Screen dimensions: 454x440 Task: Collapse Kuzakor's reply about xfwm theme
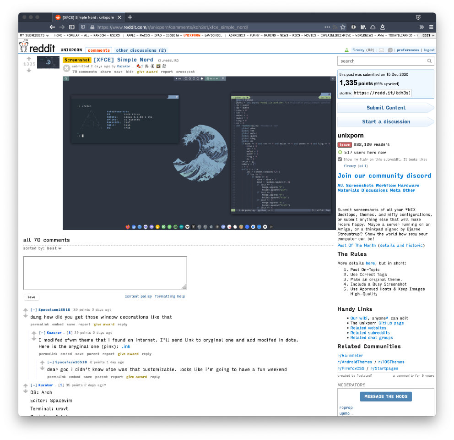[x=42, y=333]
